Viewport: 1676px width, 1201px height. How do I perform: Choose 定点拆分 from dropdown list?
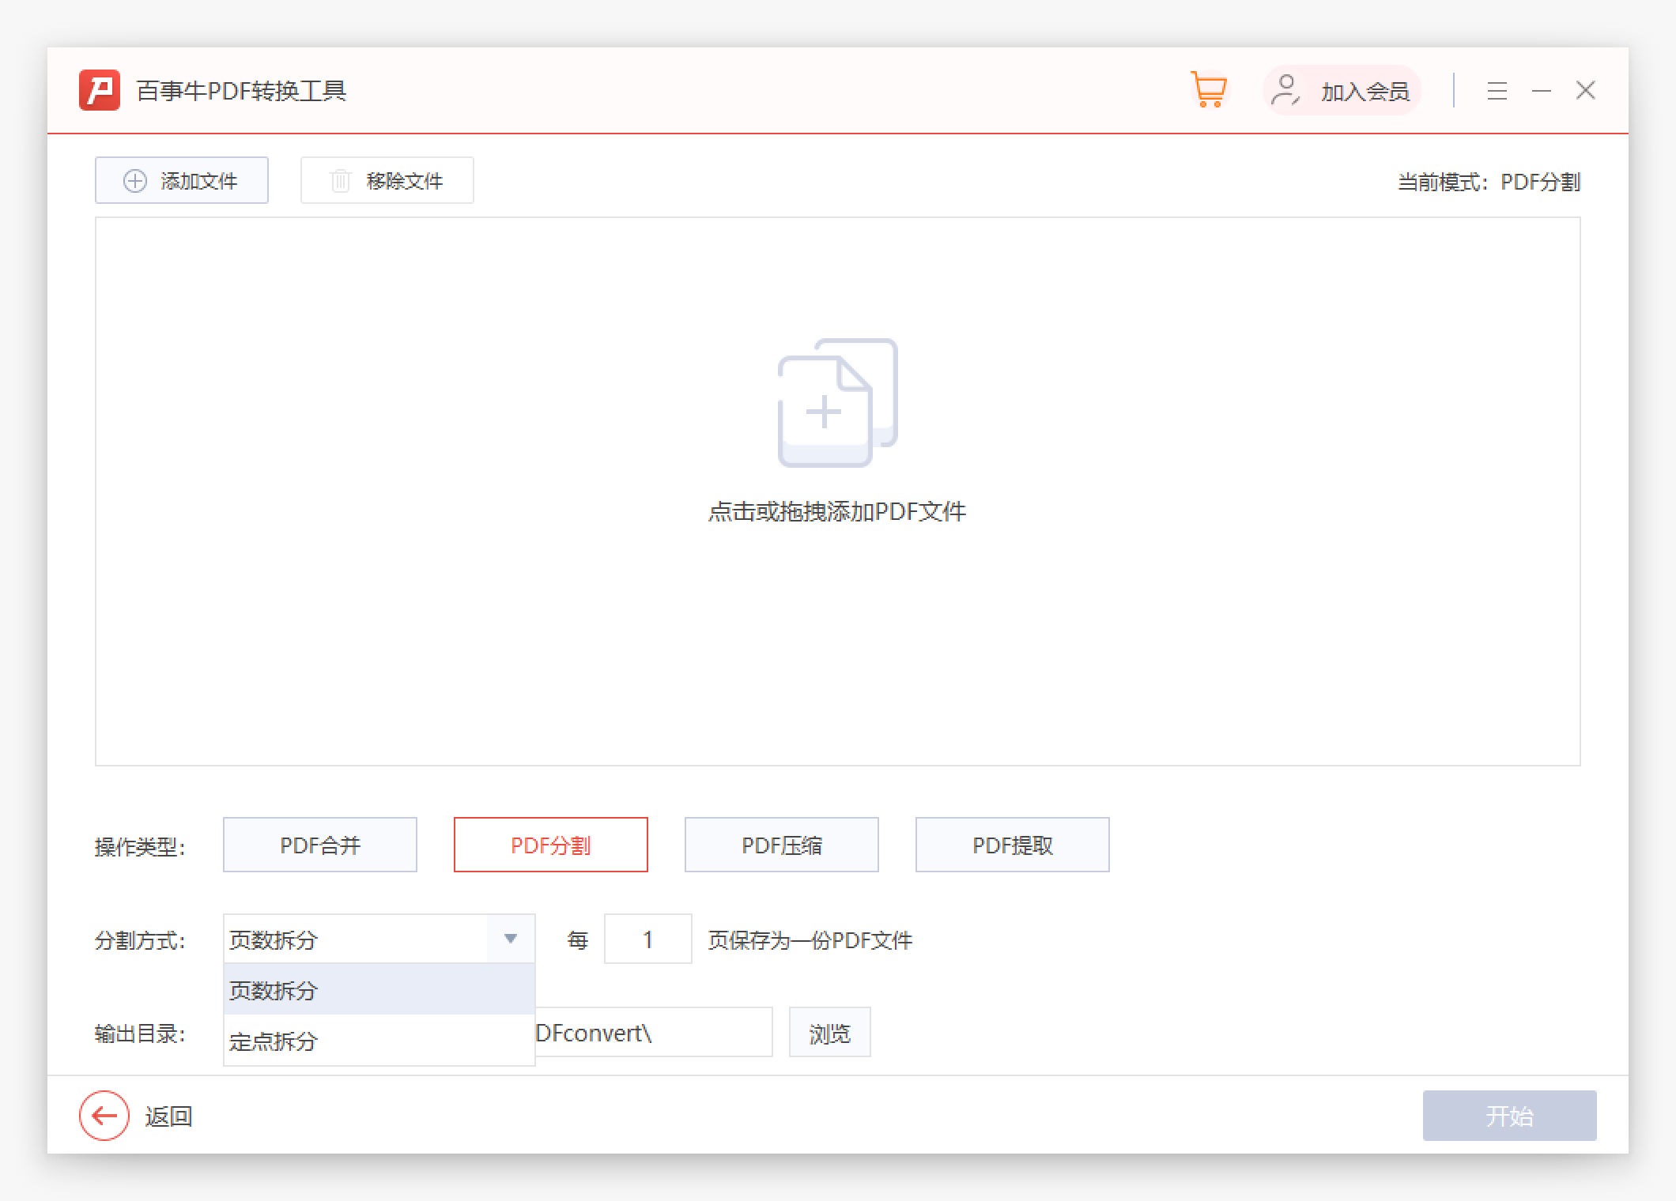tap(379, 1041)
